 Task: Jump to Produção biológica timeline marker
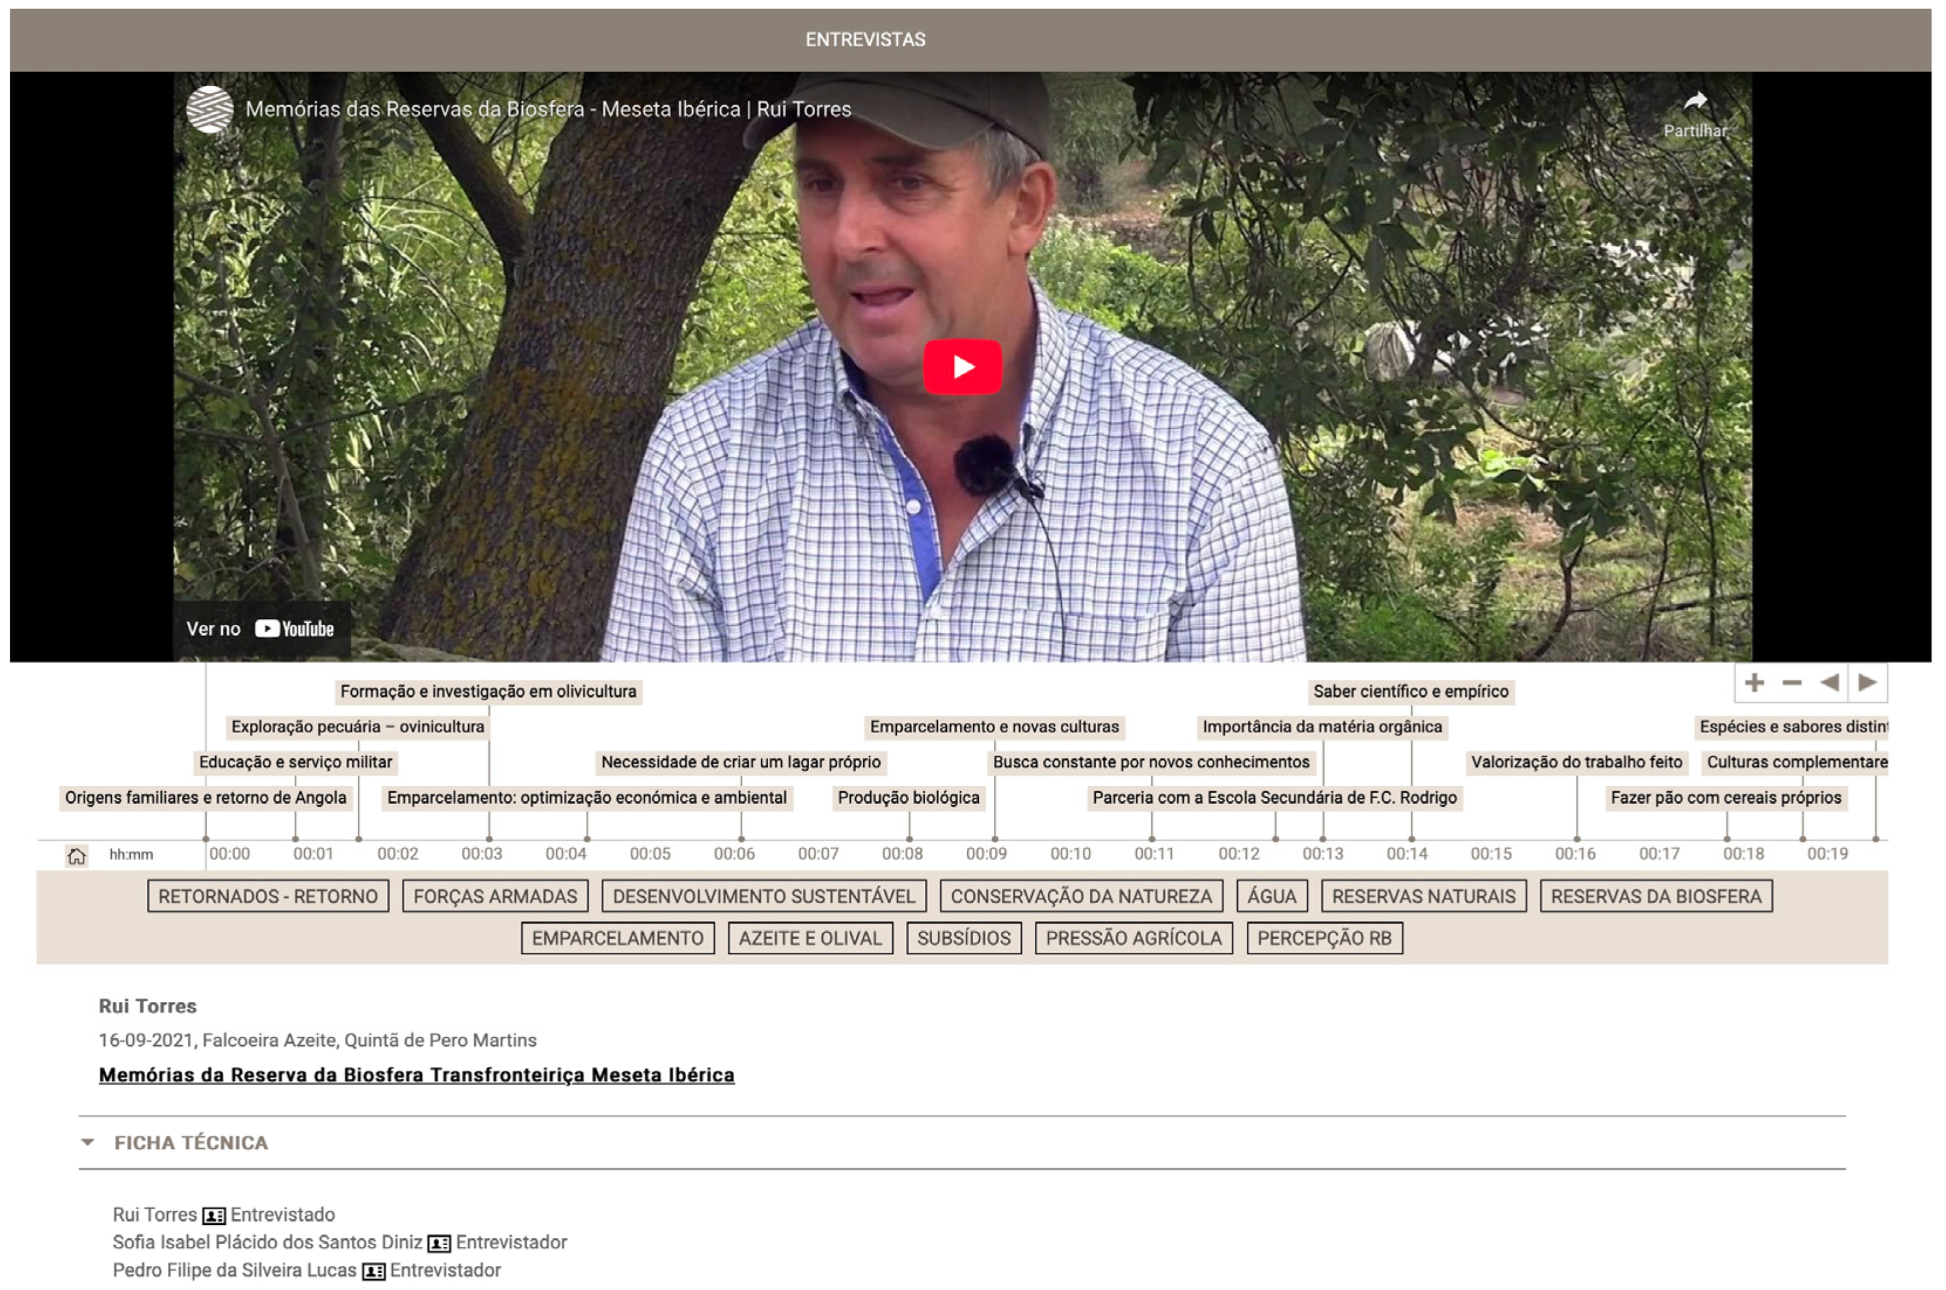(909, 798)
